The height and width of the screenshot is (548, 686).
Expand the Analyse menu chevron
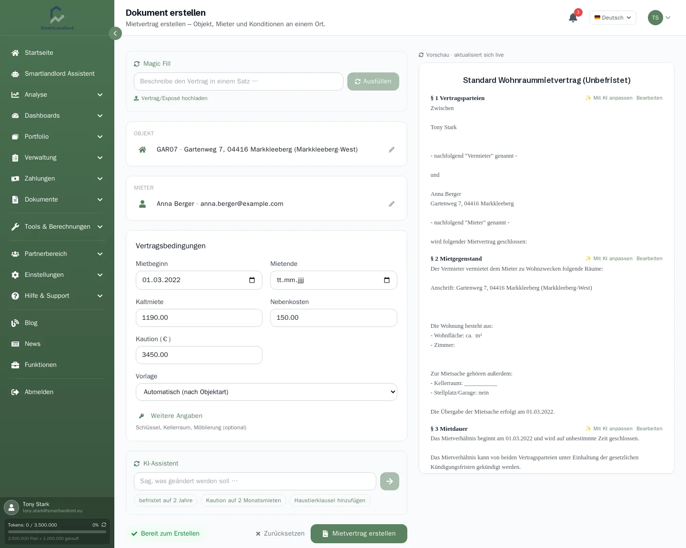(100, 95)
